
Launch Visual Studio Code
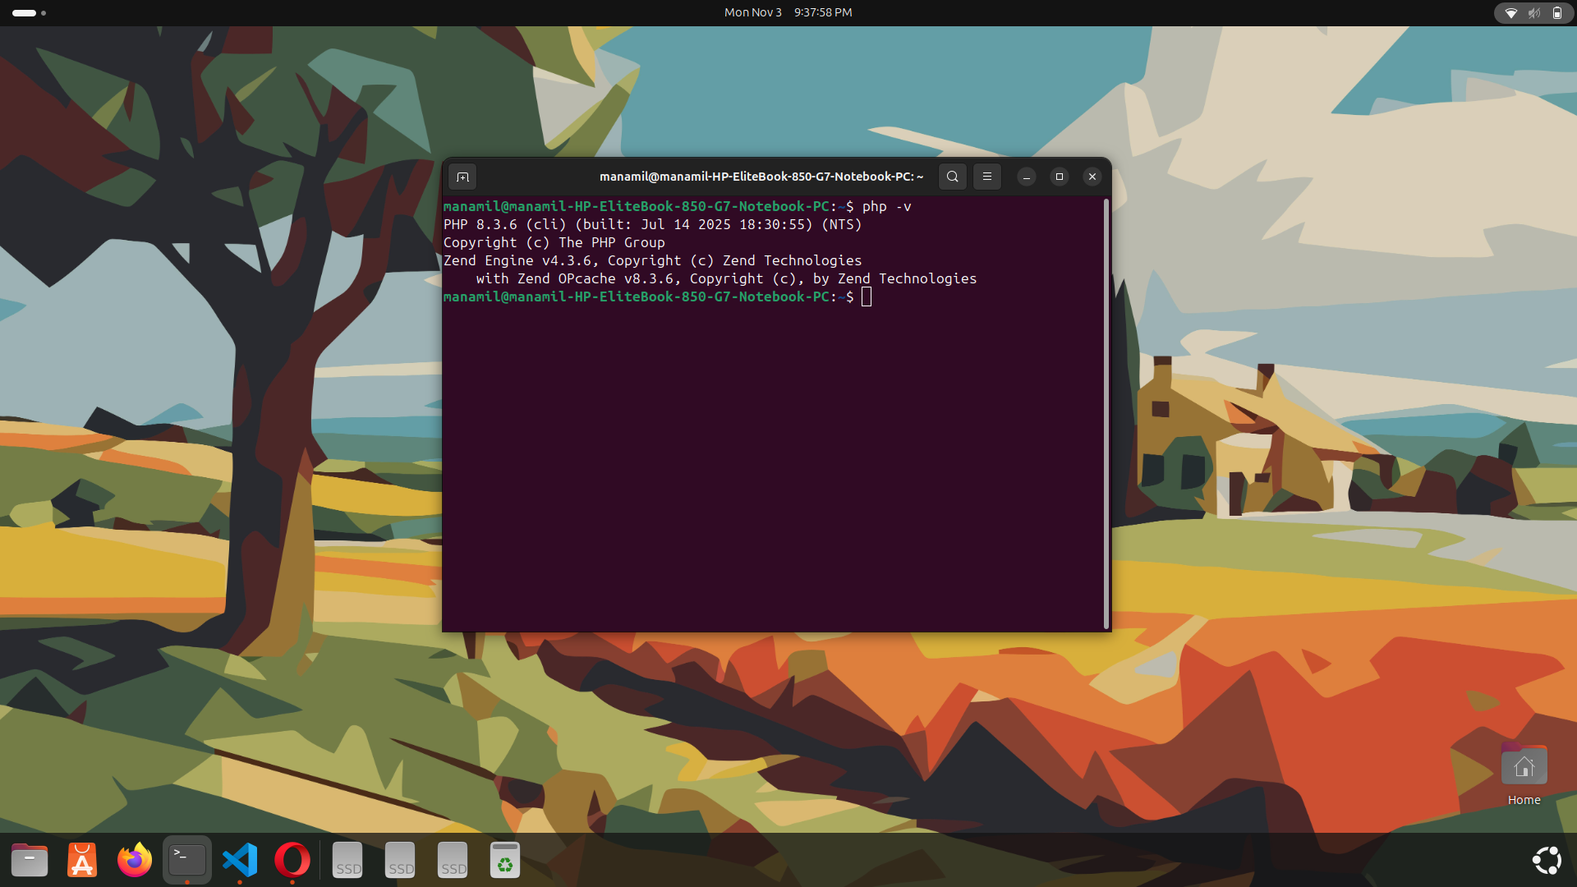240,860
